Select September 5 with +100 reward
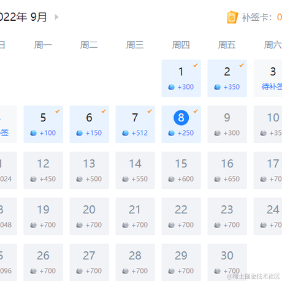The height and width of the screenshot is (282, 282). [x=44, y=124]
